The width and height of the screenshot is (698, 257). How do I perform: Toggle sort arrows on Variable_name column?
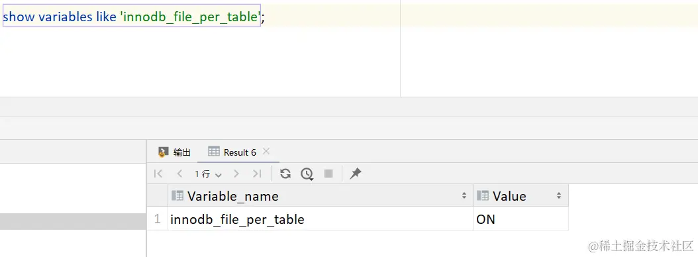pyautogui.click(x=464, y=195)
